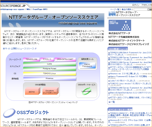Click the アカウント作成 link
Image resolution: width=152 pixels, height=127 pixels.
(147, 5)
